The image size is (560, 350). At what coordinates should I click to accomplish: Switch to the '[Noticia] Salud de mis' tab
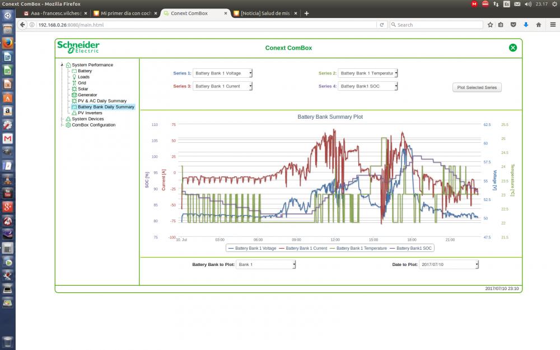[x=265, y=13]
